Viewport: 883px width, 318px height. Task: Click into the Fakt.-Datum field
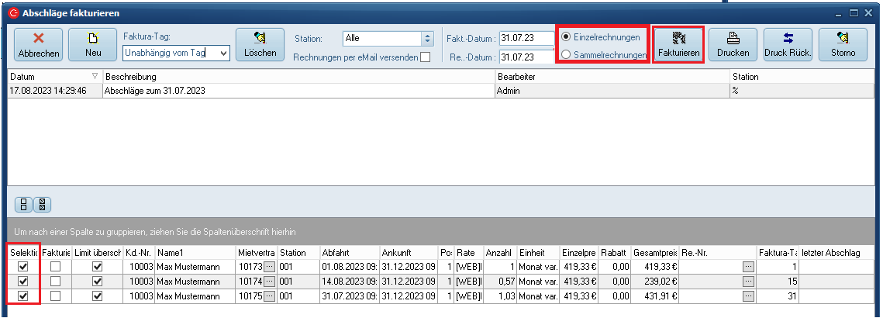526,37
